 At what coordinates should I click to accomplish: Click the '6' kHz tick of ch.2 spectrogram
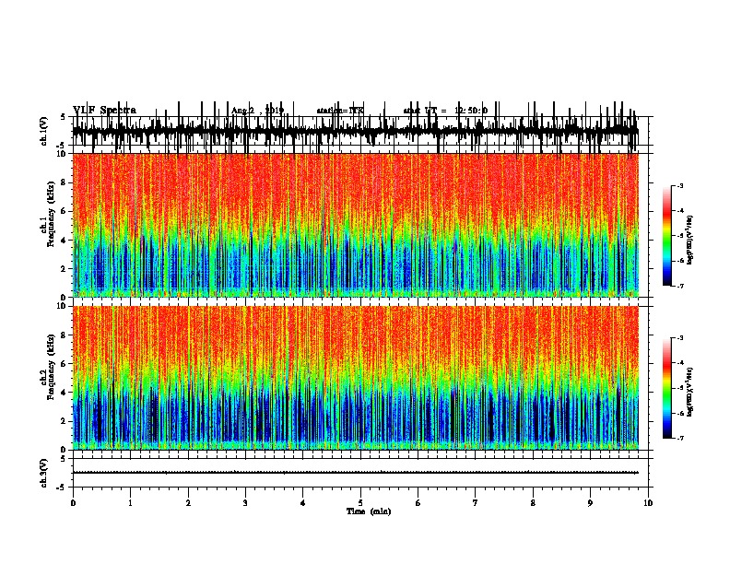pyautogui.click(x=65, y=364)
